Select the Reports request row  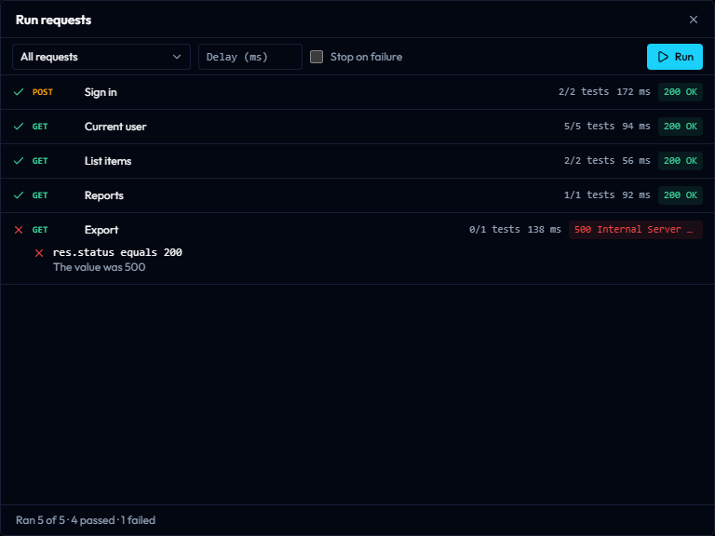(x=357, y=195)
